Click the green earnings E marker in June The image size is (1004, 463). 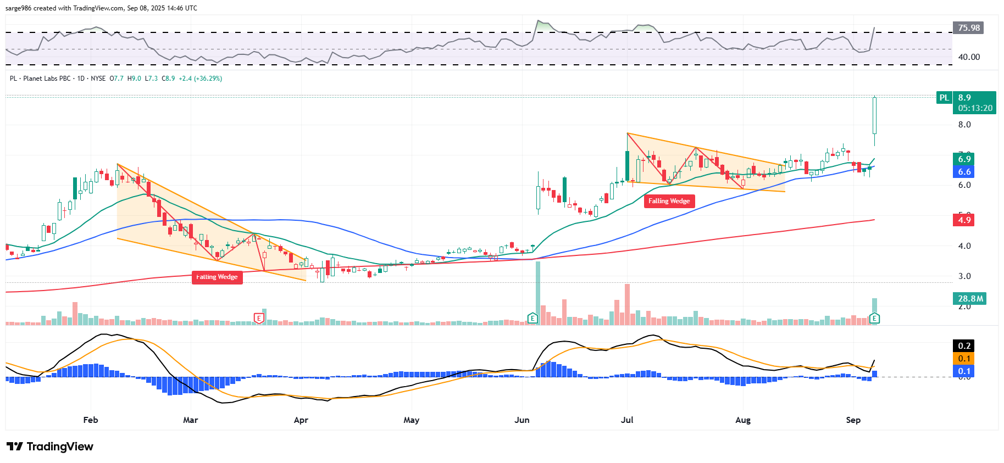tap(532, 318)
